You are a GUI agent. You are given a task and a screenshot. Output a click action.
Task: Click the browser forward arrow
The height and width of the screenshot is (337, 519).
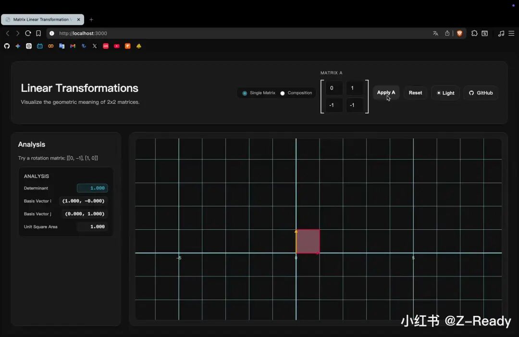point(18,33)
